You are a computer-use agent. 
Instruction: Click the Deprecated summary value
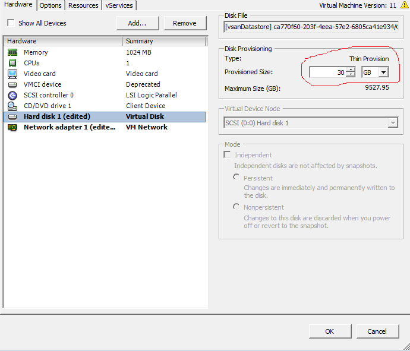[x=143, y=85]
